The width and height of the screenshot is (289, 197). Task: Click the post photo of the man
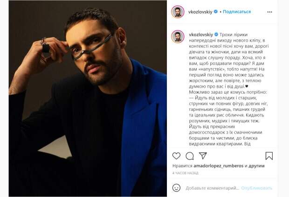[88, 98]
